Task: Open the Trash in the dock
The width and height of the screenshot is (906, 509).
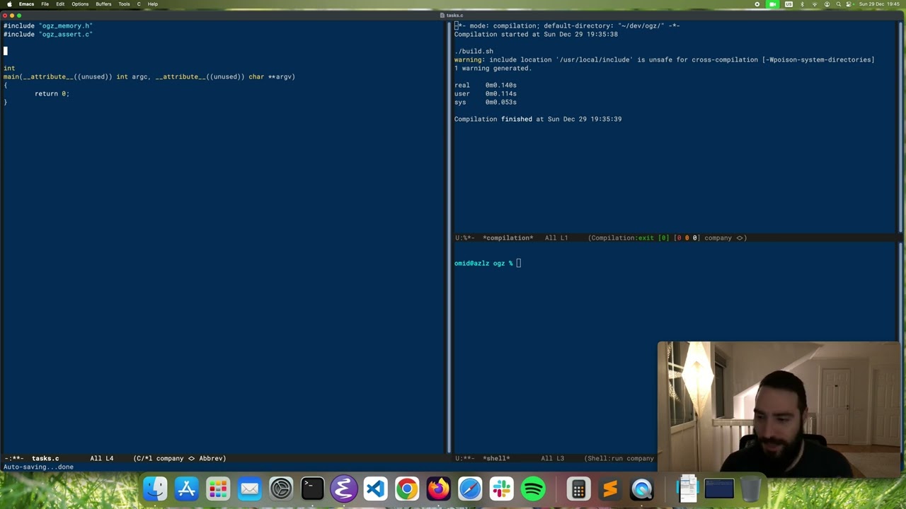Action: click(x=750, y=488)
